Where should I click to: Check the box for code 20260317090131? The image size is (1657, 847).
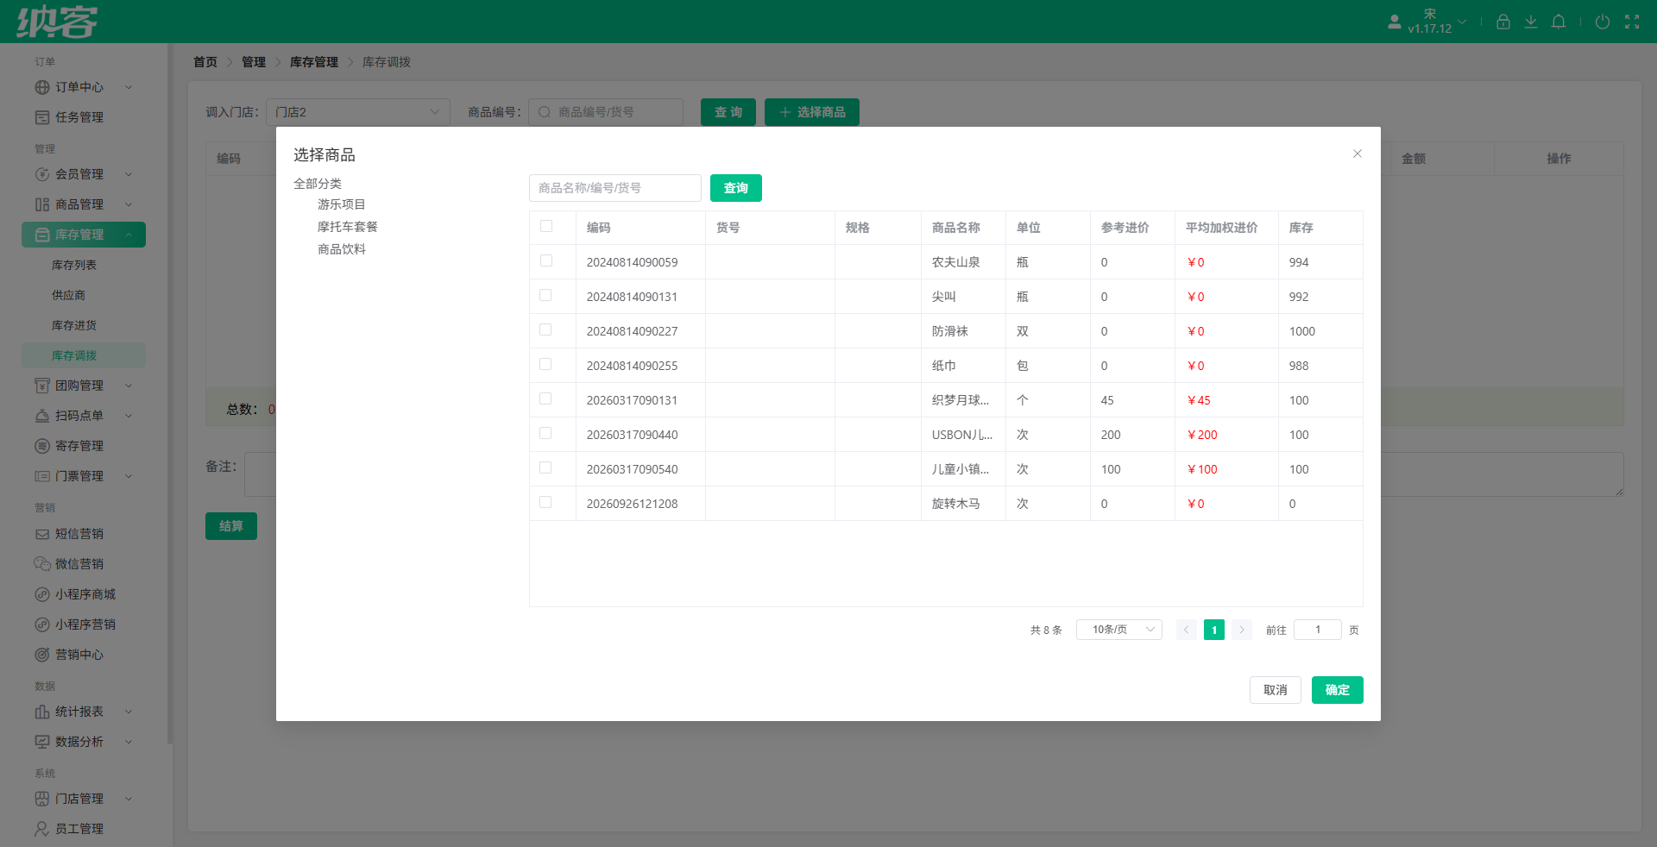[x=546, y=398]
